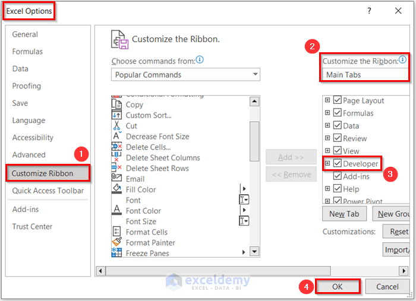Viewport: 416px width, 301px height.
Task: Open the Trust Center category
Action: (x=32, y=227)
